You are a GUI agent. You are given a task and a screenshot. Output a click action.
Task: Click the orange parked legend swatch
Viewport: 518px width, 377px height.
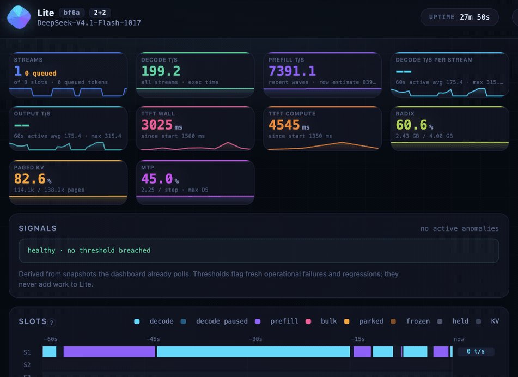coord(346,321)
